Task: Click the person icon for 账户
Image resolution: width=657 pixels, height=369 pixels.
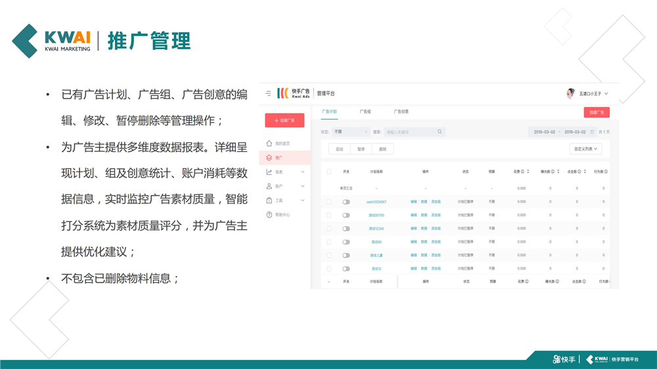Action: (269, 186)
